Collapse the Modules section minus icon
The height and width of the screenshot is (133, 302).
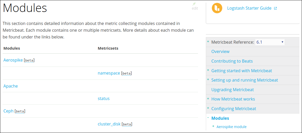[x=208, y=118]
